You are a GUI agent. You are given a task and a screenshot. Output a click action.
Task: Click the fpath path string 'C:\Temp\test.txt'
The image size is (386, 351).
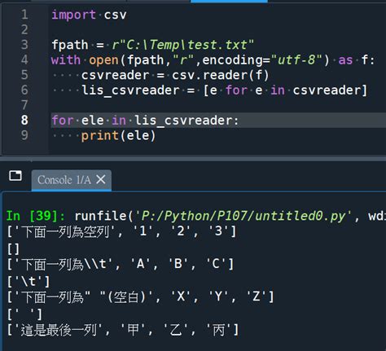pos(183,45)
